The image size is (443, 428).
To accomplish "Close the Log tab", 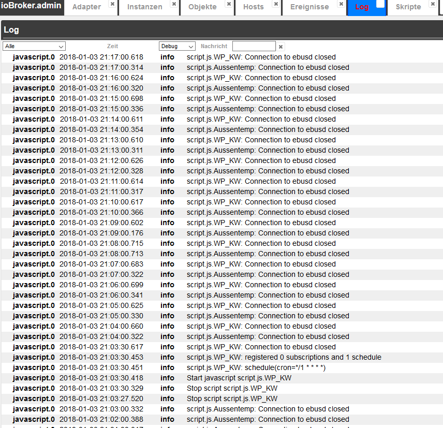I will point(380,4).
